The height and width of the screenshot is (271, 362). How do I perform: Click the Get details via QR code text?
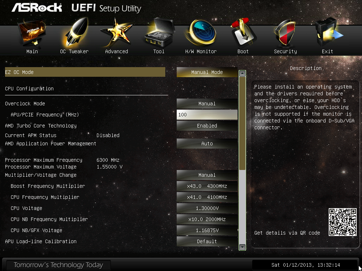click(x=287, y=233)
